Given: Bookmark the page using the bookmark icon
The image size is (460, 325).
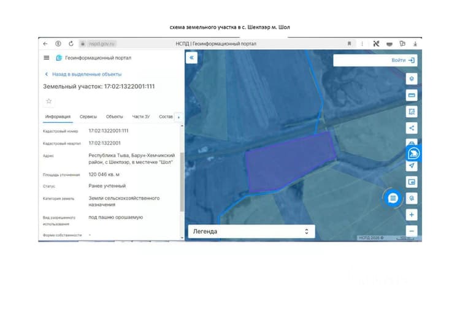Looking at the screenshot, I should 349,44.
